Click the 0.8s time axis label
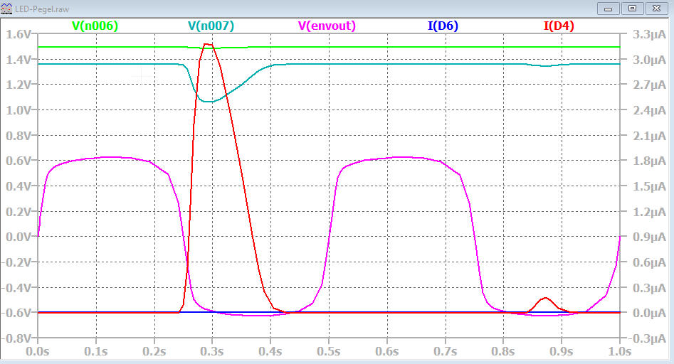The width and height of the screenshot is (674, 364). [503, 351]
